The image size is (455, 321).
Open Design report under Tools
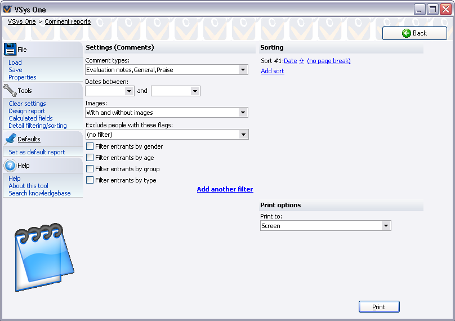[27, 111]
